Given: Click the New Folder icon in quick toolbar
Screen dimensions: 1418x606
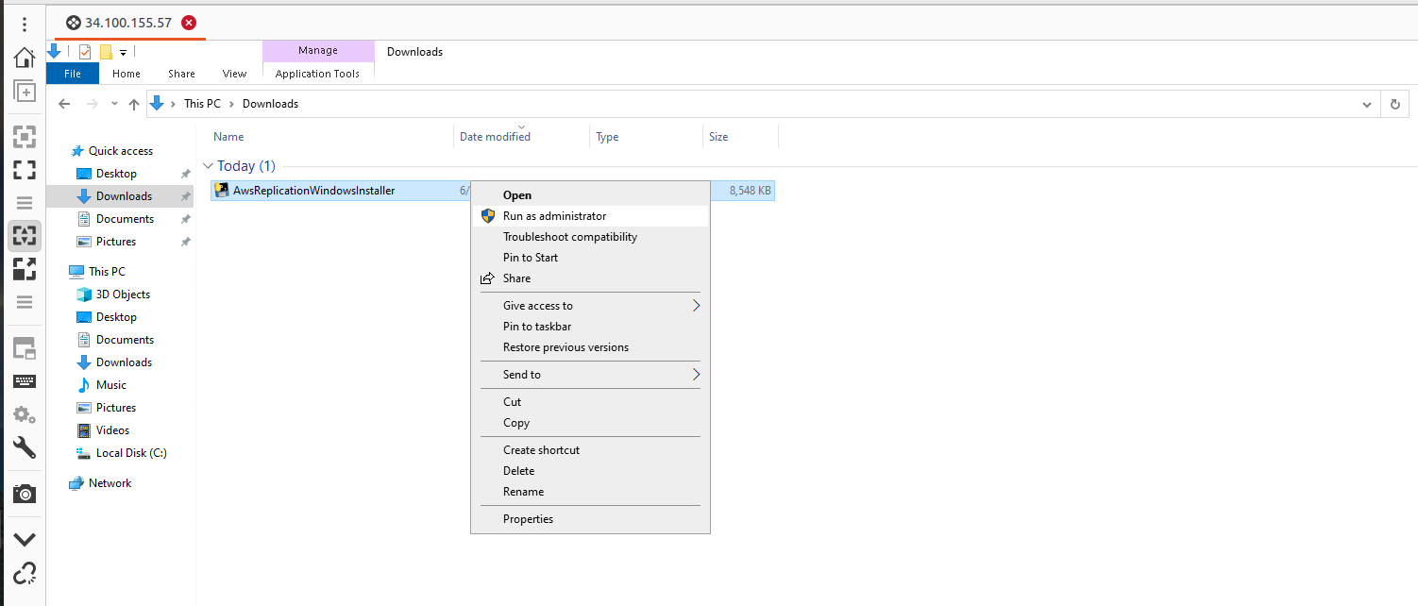Looking at the screenshot, I should (x=106, y=52).
